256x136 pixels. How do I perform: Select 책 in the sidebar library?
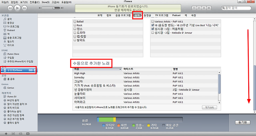click(6, 34)
